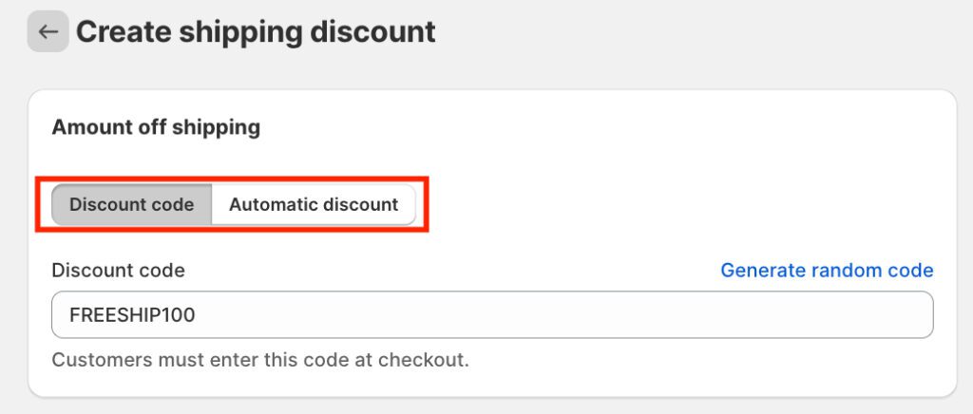Place cursor in FREESHIP100 text

[x=133, y=315]
